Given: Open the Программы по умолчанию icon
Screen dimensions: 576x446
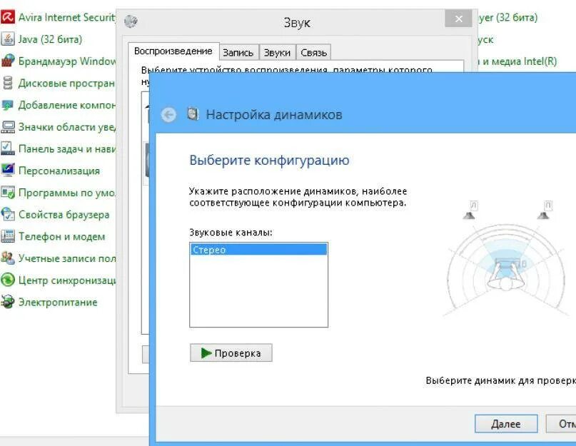Looking at the screenshot, I should [8, 193].
